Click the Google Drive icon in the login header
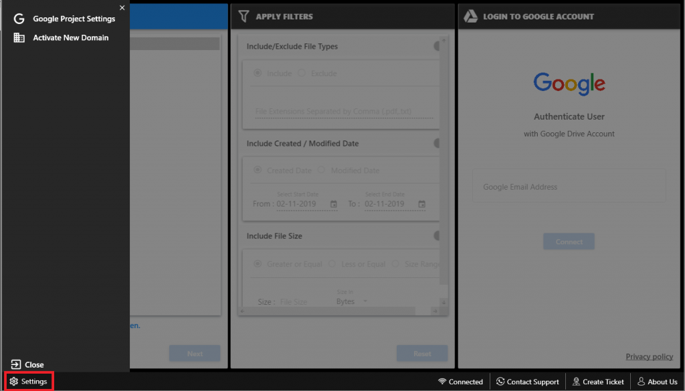The height and width of the screenshot is (391, 685). [470, 17]
